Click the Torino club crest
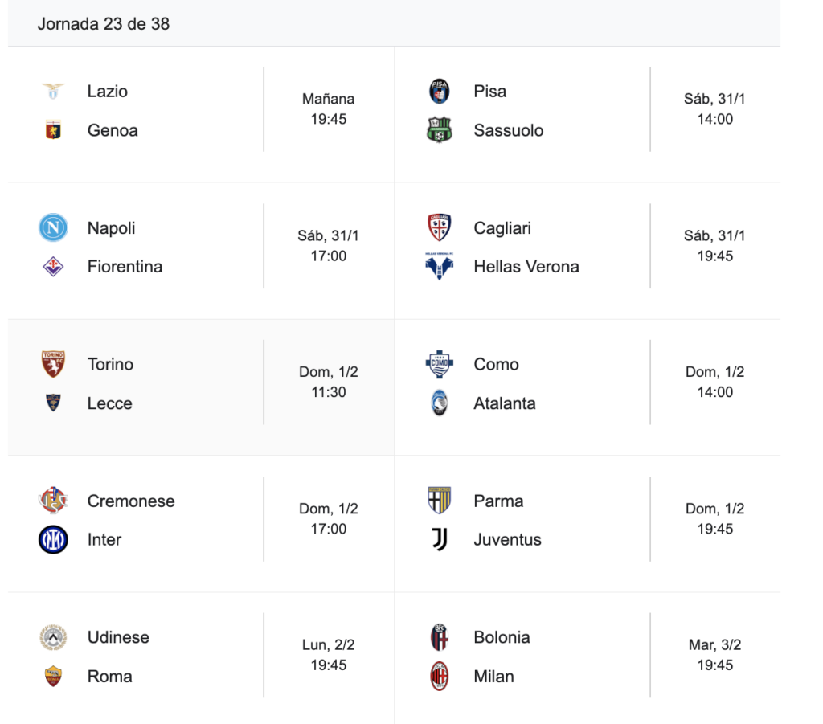This screenshot has height=724, width=823. [x=53, y=365]
